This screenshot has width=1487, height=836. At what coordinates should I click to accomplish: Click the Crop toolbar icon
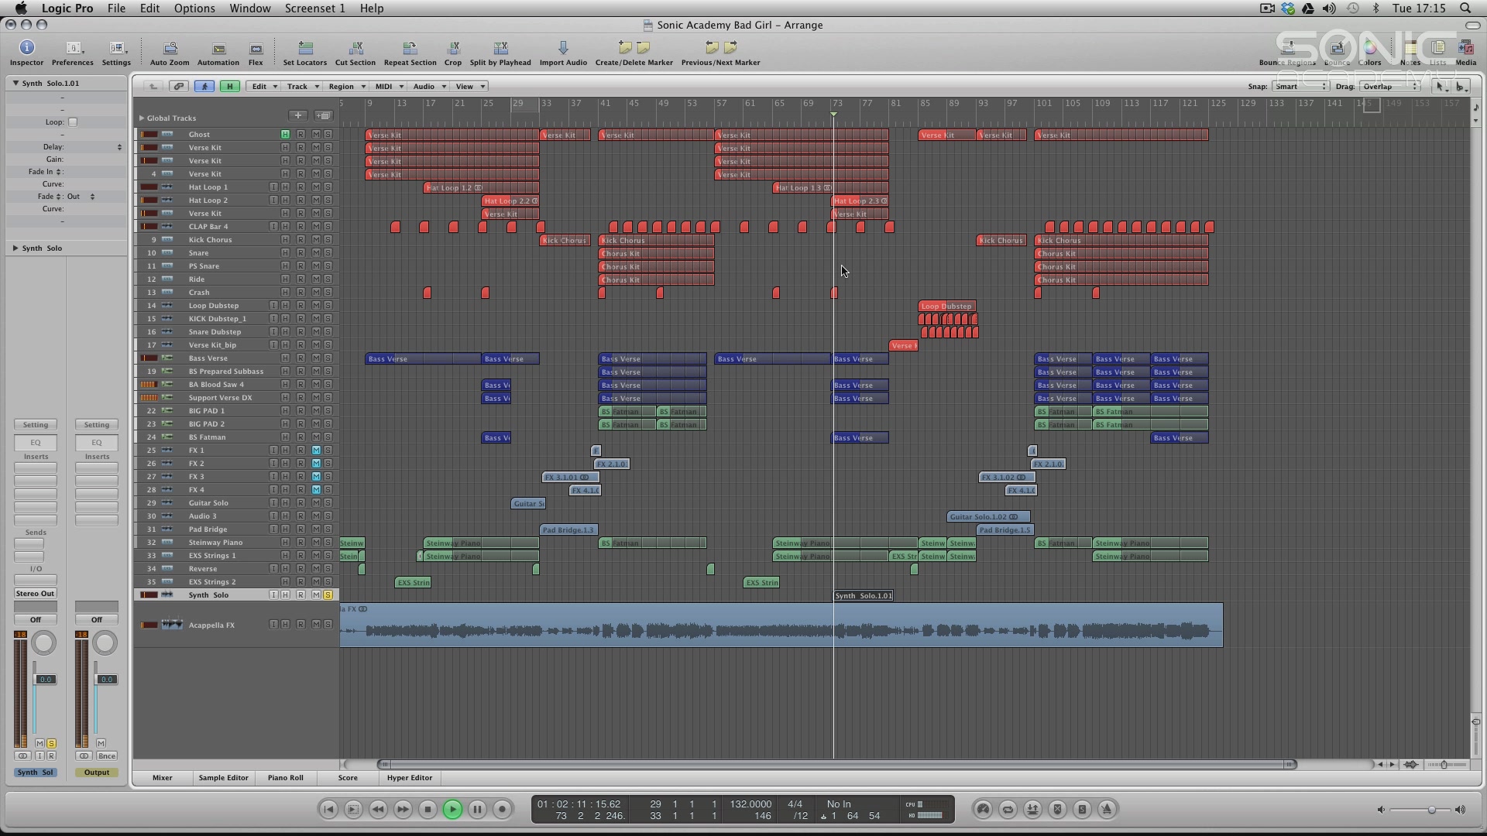tap(453, 53)
